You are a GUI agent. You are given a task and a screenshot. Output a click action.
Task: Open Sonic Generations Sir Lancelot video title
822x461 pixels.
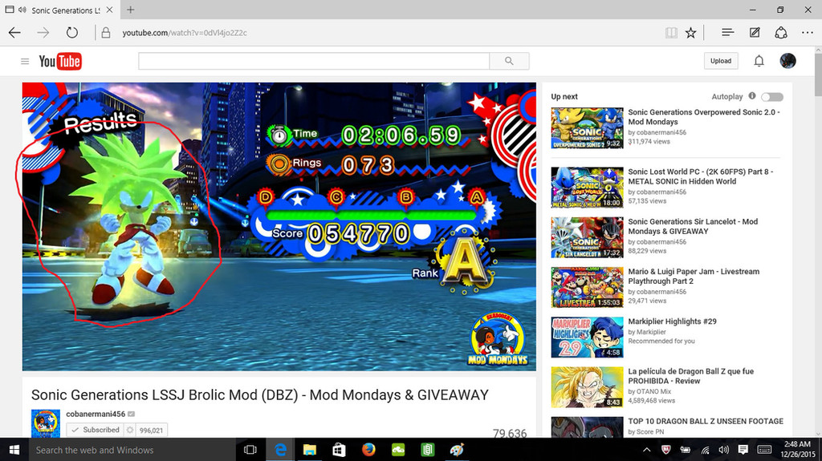click(693, 226)
